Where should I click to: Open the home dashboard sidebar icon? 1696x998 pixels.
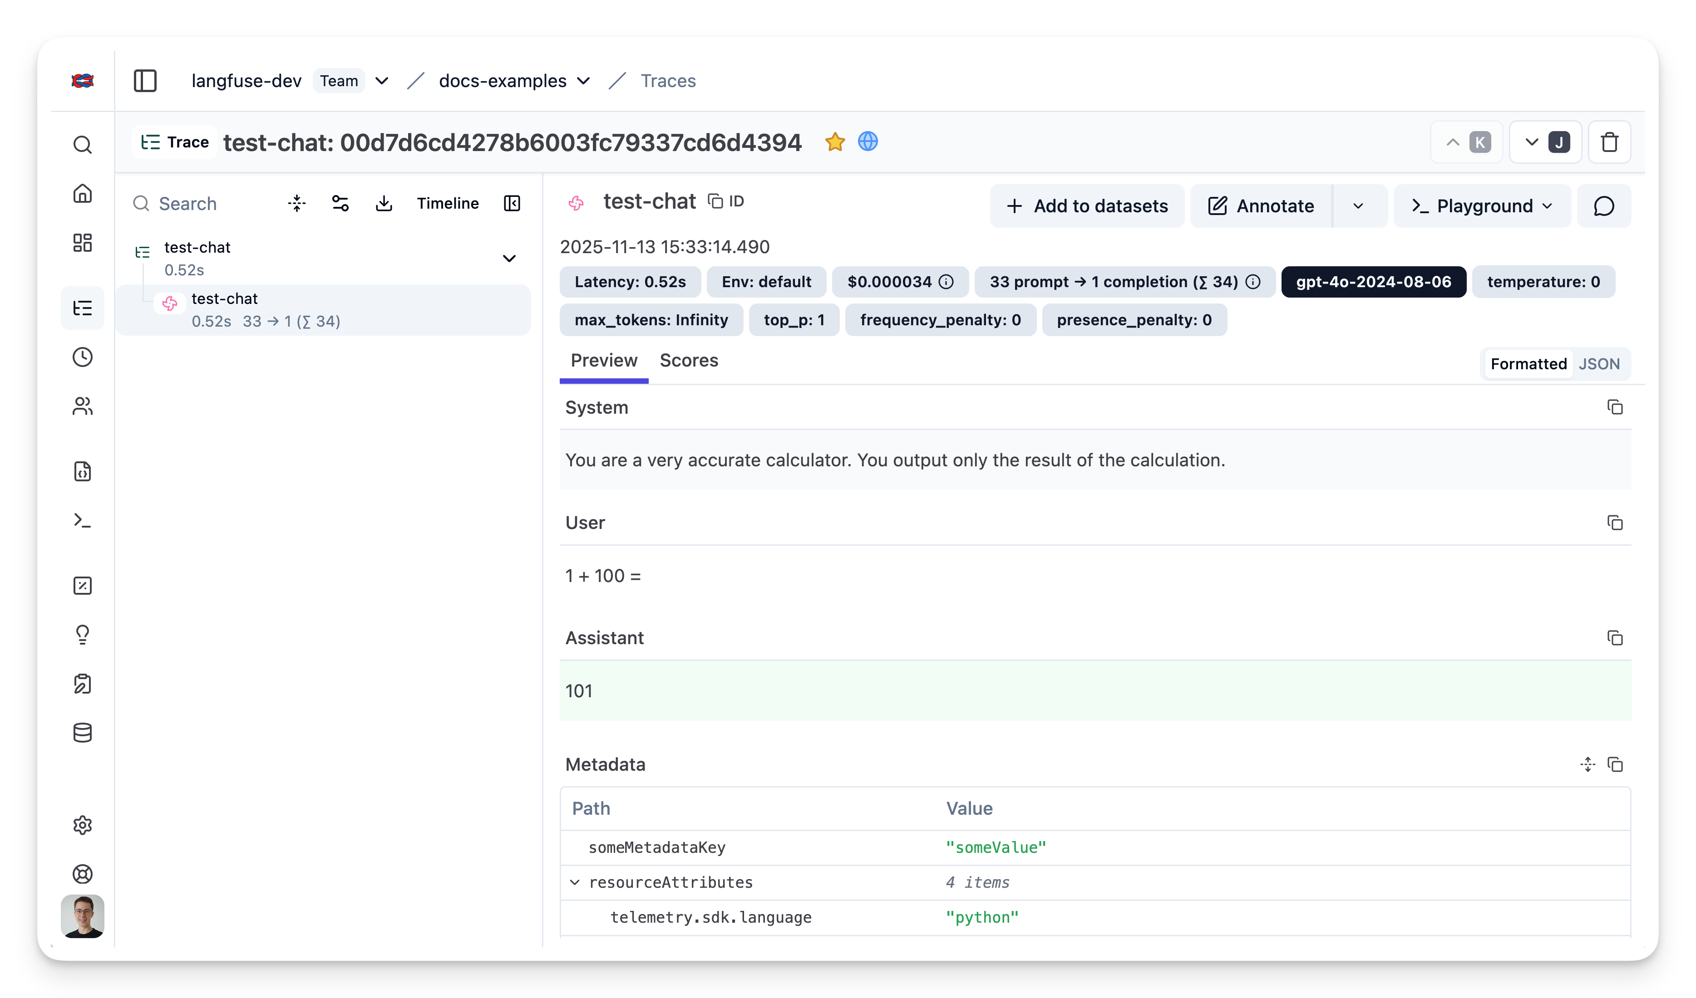(x=82, y=194)
